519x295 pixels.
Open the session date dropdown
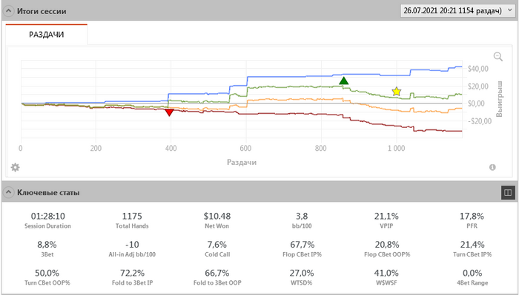(x=457, y=10)
